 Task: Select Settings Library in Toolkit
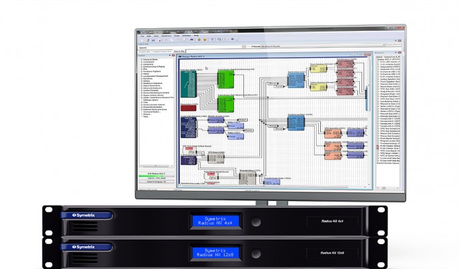(151, 100)
